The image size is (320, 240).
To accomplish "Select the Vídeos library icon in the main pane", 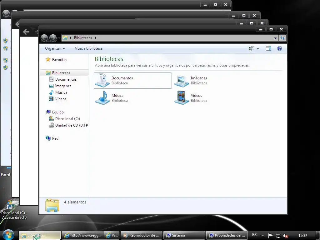I will pyautogui.click(x=182, y=98).
